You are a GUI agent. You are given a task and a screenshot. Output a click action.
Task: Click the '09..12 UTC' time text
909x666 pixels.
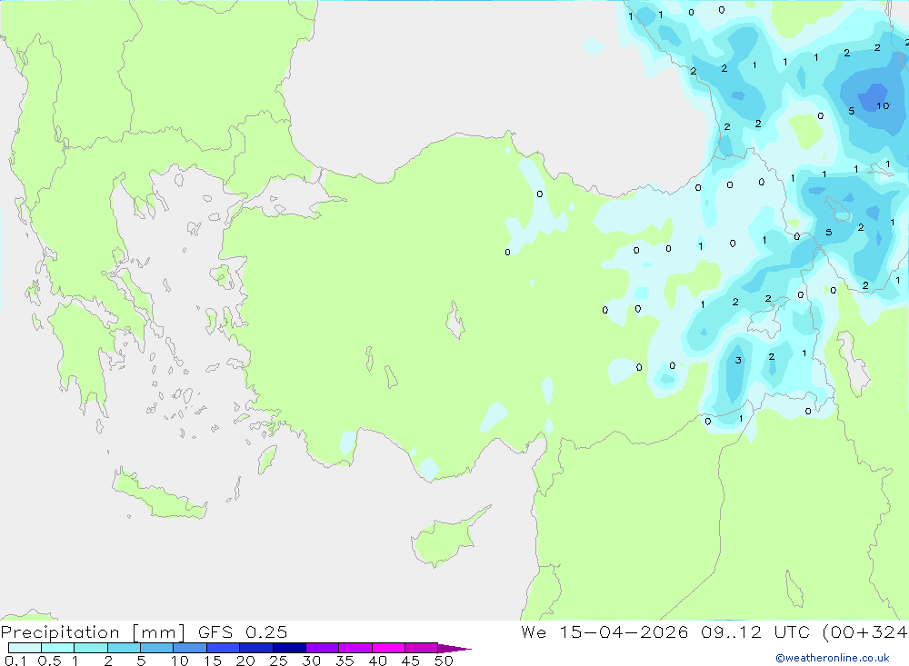tap(755, 631)
